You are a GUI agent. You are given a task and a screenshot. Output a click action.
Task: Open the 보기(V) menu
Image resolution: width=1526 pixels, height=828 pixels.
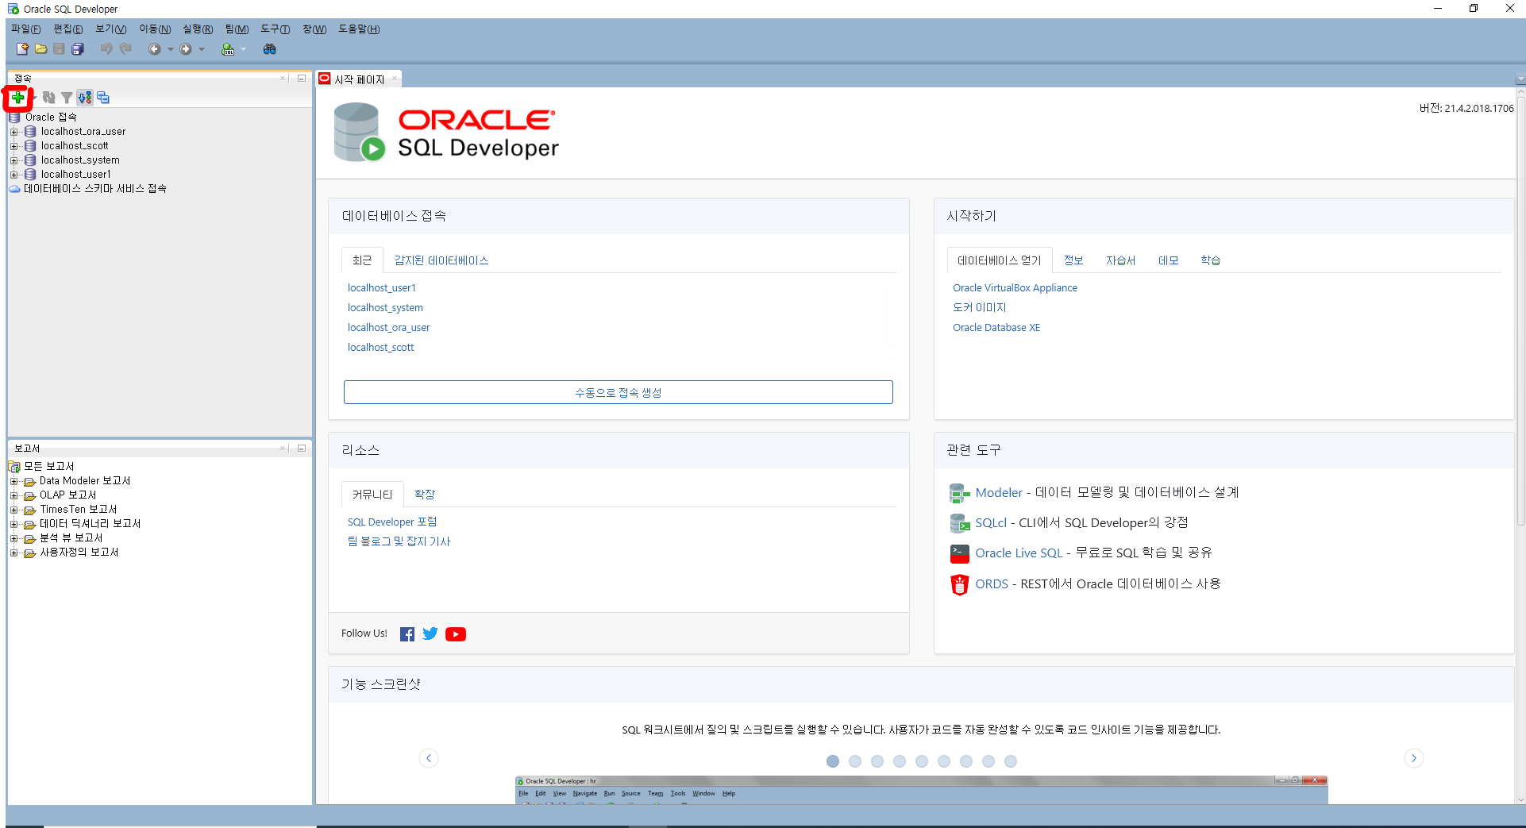(x=111, y=29)
